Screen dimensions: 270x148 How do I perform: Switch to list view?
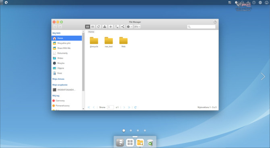93,27
